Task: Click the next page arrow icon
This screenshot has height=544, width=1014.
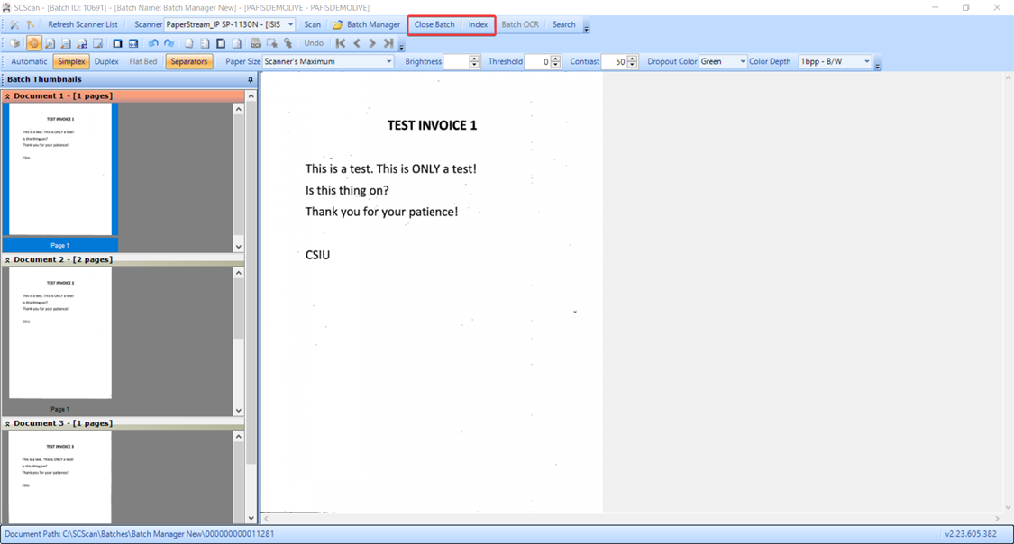Action: click(x=372, y=43)
